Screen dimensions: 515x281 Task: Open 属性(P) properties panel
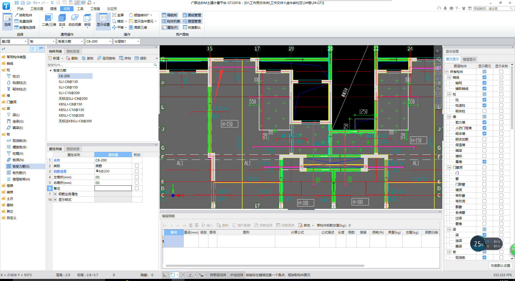coord(170,27)
